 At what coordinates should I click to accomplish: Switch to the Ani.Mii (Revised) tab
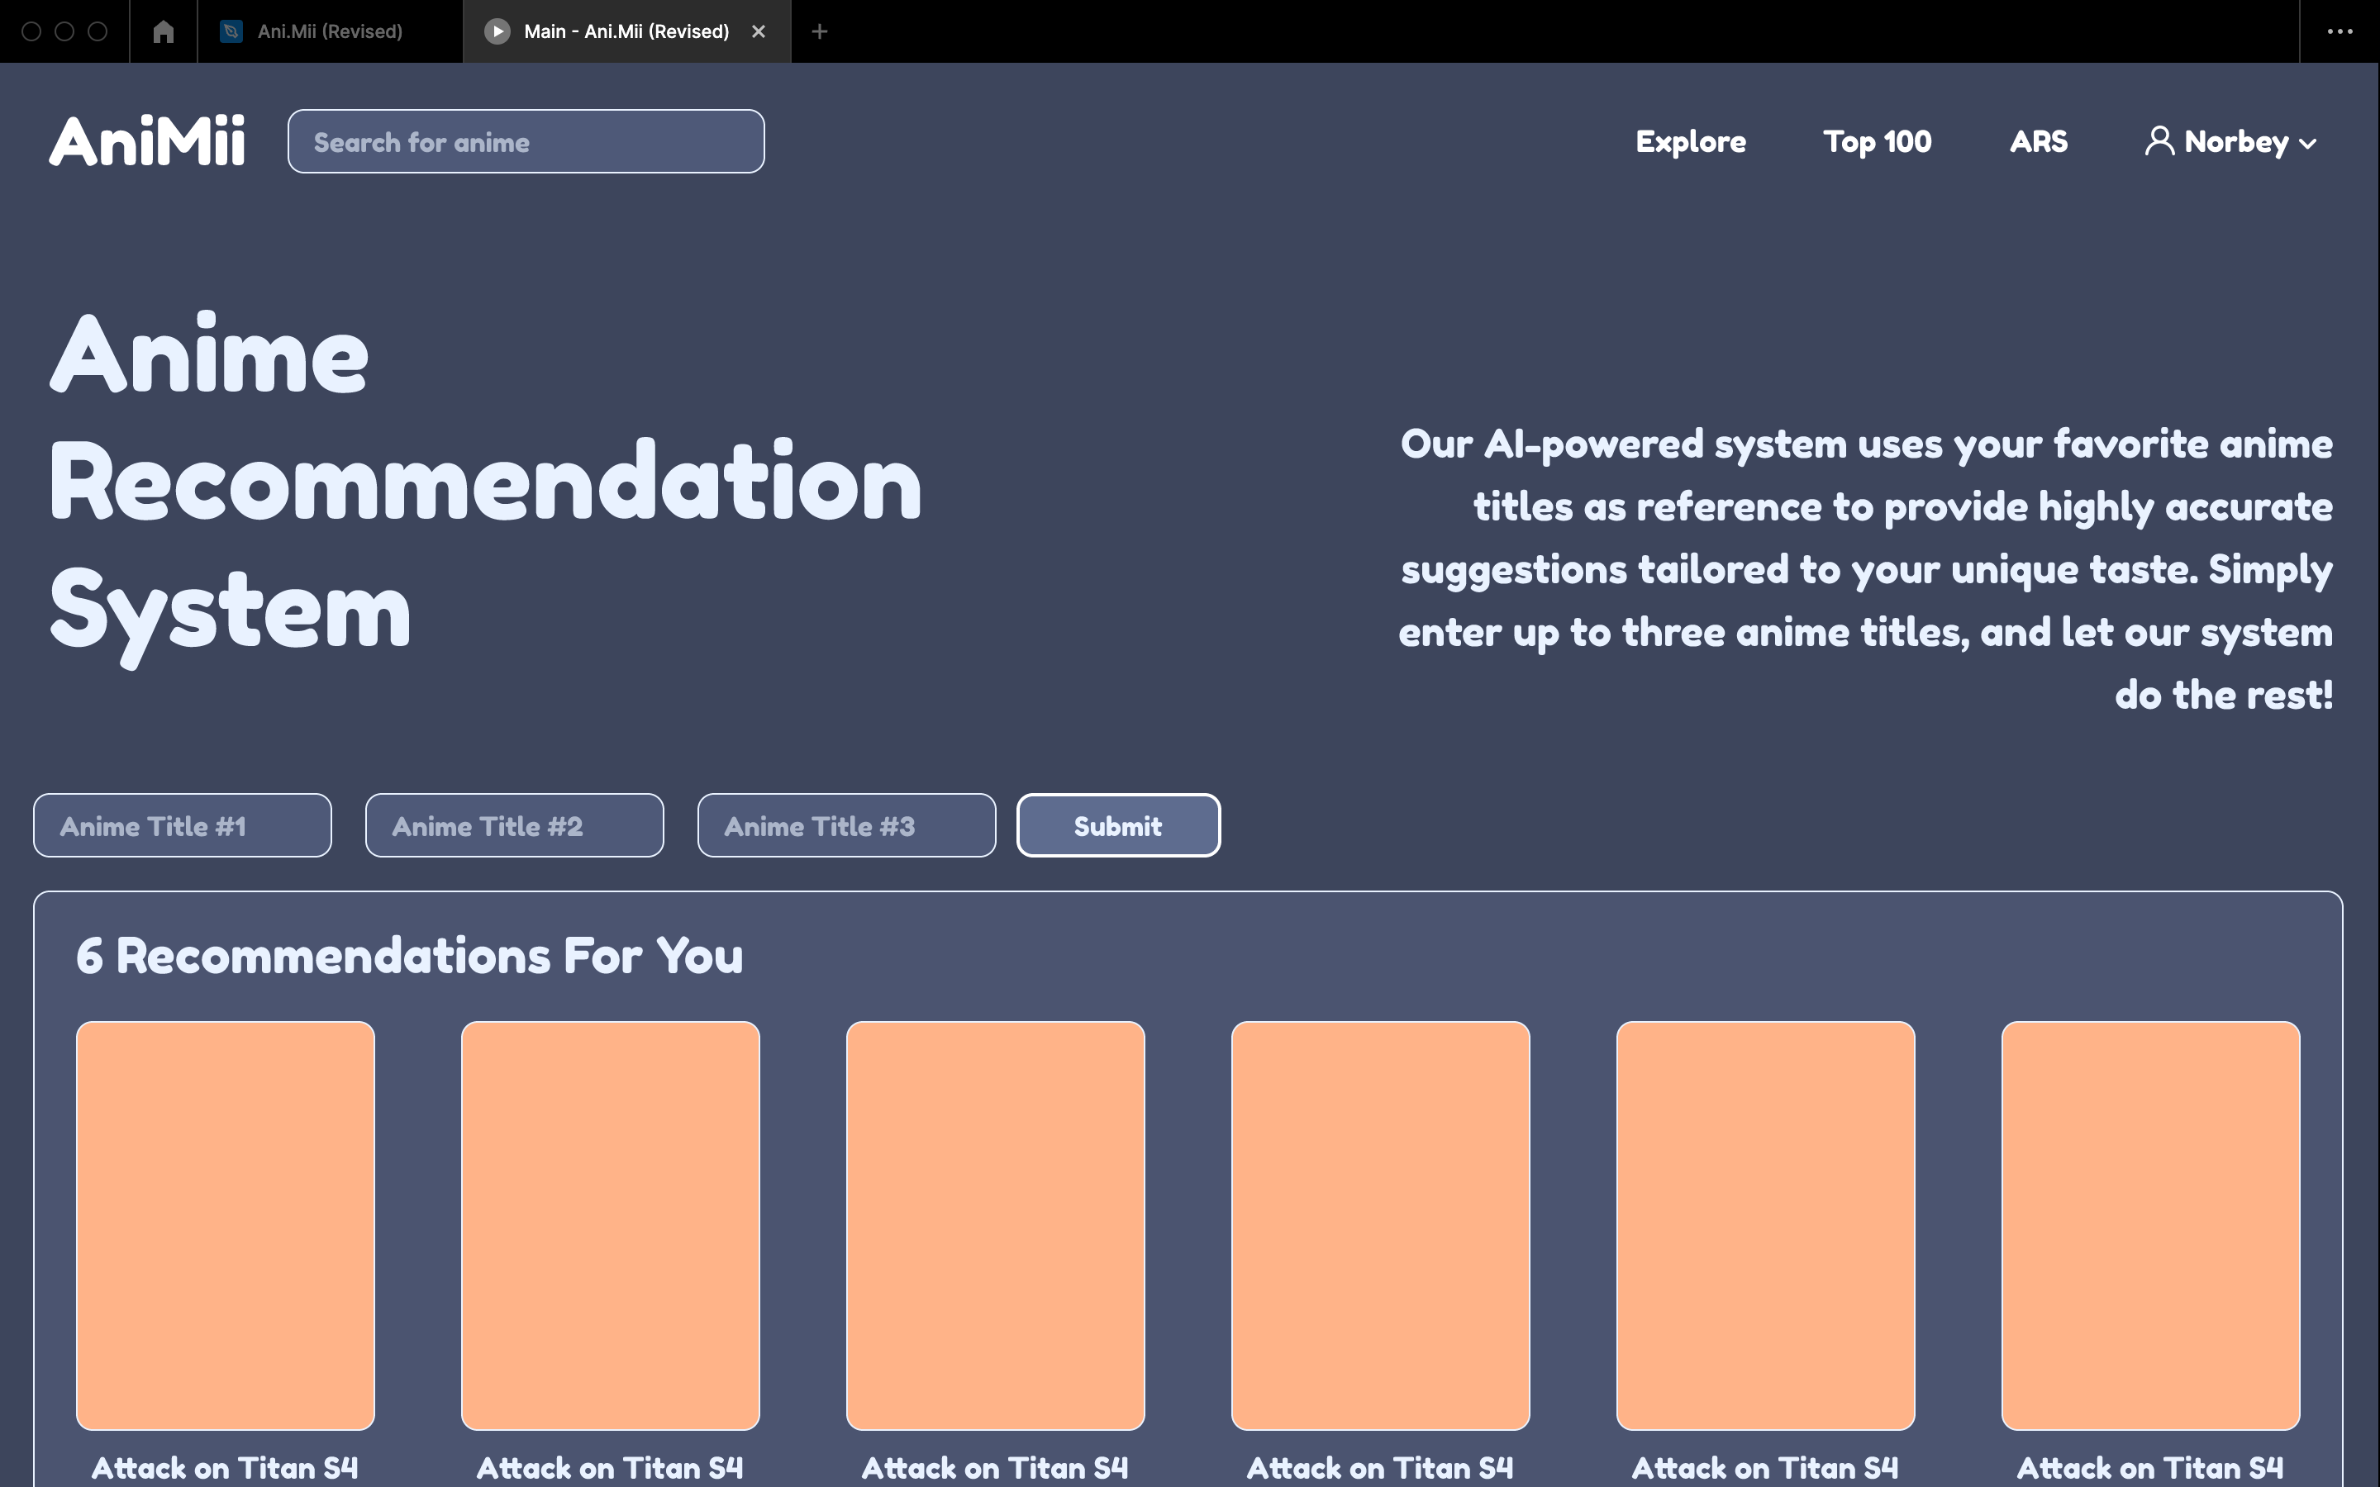(330, 31)
